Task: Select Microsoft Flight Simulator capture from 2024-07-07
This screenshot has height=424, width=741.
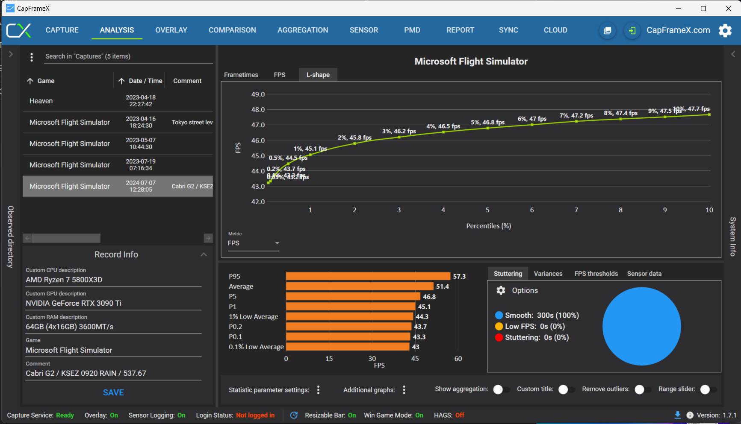Action: coord(118,187)
